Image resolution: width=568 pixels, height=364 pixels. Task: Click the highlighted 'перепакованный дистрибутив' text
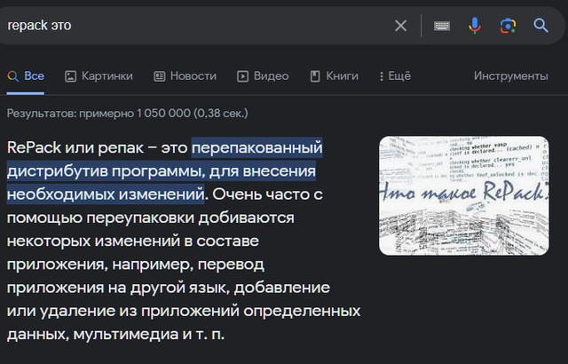[257, 146]
